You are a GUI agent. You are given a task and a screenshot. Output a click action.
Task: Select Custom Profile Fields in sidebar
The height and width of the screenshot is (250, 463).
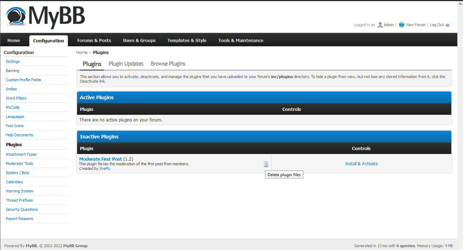pos(23,80)
